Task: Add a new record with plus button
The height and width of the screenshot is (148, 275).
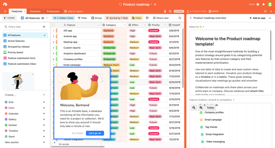Action: coord(55,142)
